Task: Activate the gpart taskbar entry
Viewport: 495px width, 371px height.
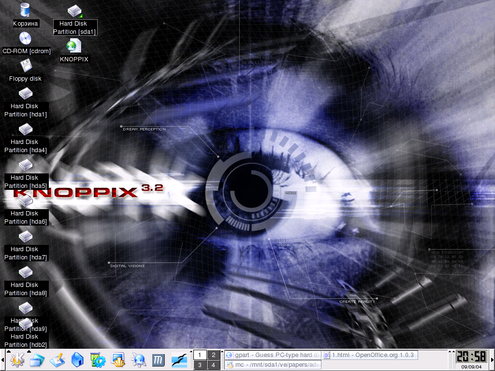Action: 273,355
